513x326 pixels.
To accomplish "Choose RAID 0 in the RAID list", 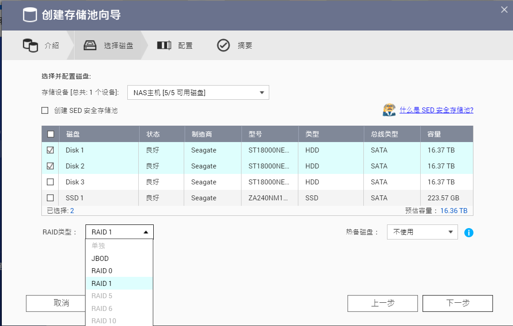I will 102,270.
